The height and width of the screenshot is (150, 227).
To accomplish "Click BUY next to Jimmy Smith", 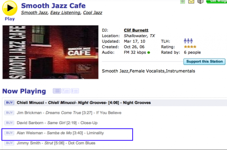I will [x=9, y=143].
